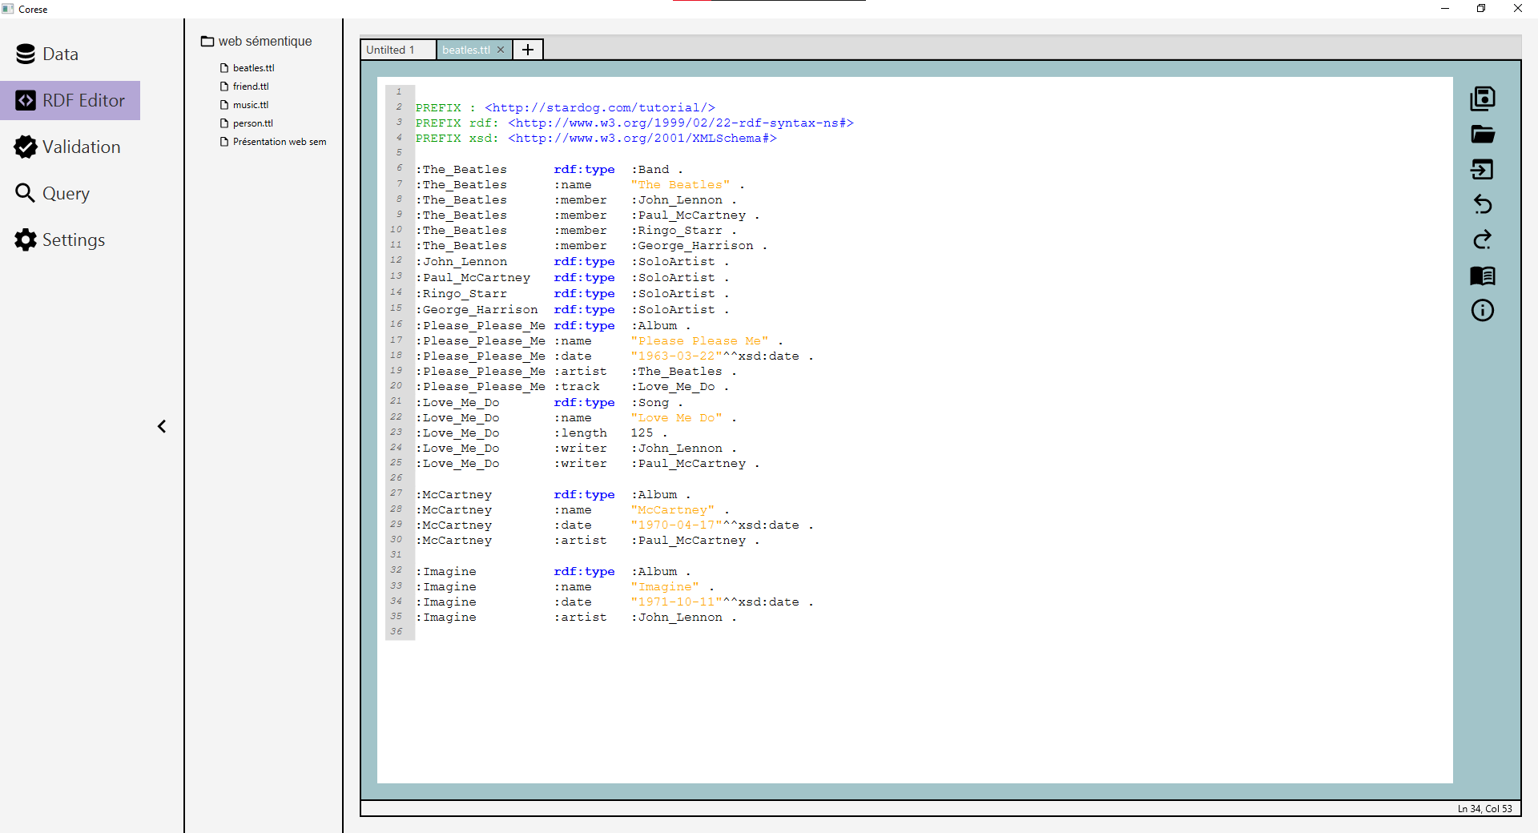Add a new editor tab
The width and height of the screenshot is (1538, 833).
click(528, 50)
